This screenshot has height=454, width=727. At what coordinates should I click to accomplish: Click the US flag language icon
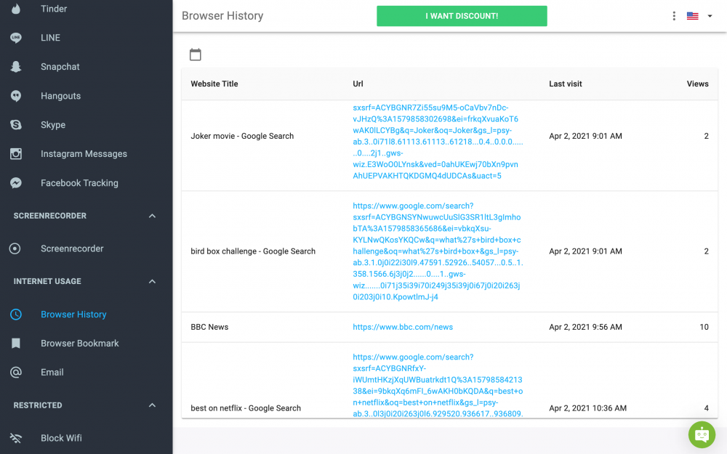pos(692,16)
